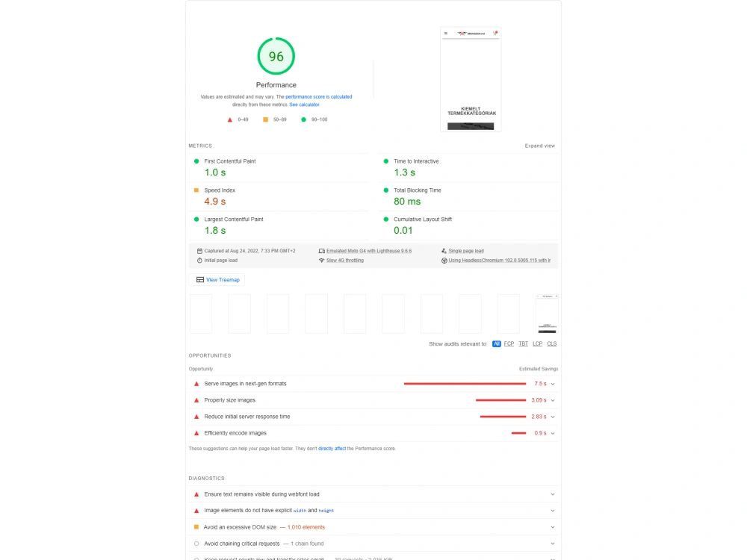Filter audits by LCP
The height and width of the screenshot is (560, 747).
(537, 343)
